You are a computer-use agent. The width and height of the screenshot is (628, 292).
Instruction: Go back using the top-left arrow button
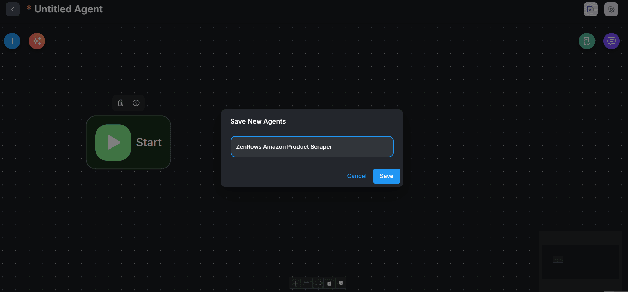click(x=13, y=9)
